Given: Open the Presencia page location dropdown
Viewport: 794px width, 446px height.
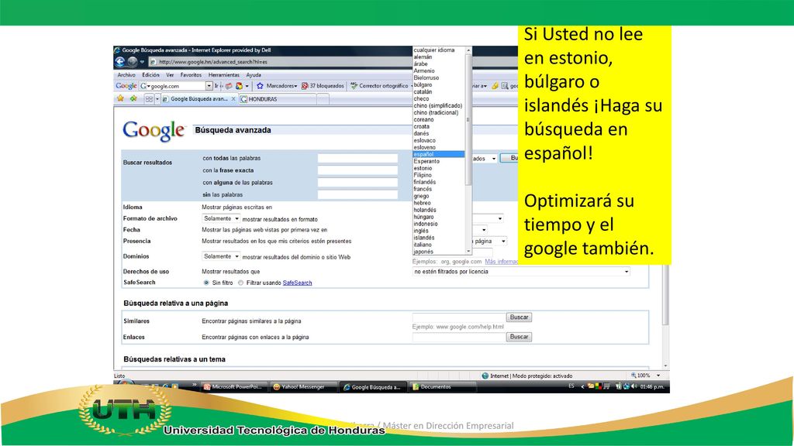Looking at the screenshot, I should point(489,242).
